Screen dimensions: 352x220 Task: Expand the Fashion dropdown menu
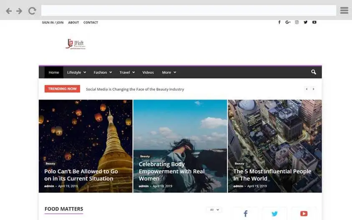click(103, 72)
